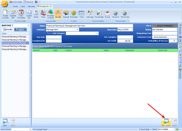
Task: Open the project Status dropdown Not Started
Action: point(177,29)
